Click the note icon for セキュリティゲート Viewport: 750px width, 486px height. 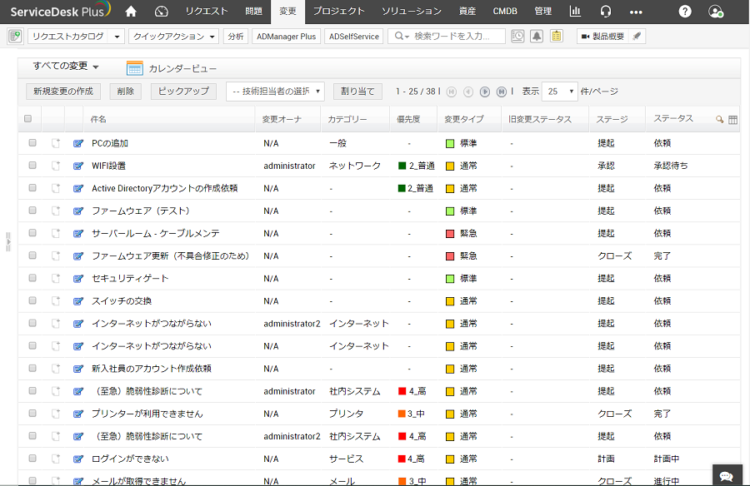[56, 278]
